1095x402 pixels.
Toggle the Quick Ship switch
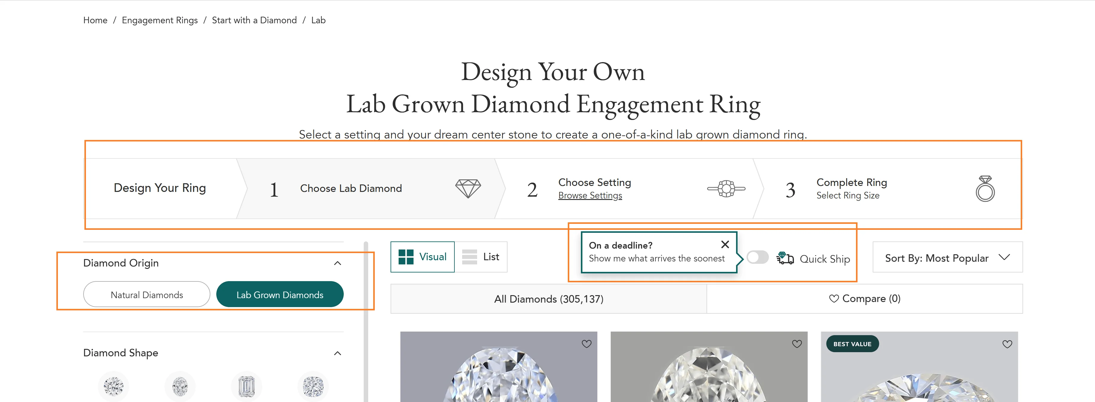(x=758, y=257)
